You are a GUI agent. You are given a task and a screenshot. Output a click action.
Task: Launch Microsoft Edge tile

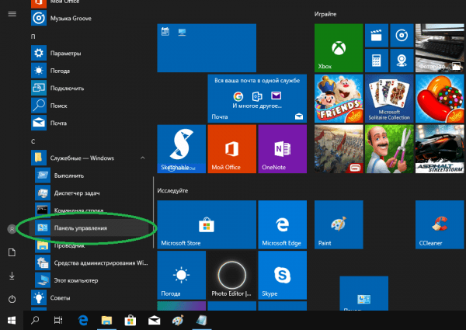click(x=283, y=224)
